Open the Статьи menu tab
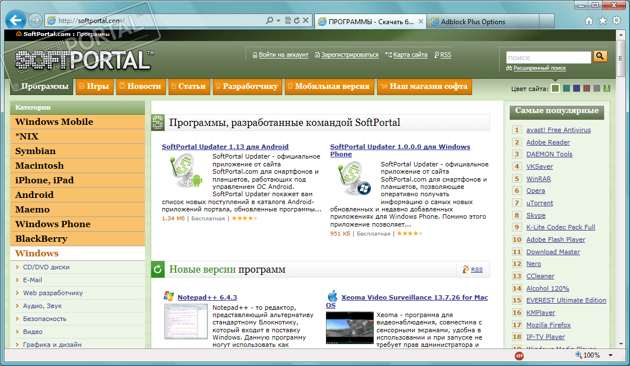Image resolution: width=630 pixels, height=366 pixels. pyautogui.click(x=189, y=87)
